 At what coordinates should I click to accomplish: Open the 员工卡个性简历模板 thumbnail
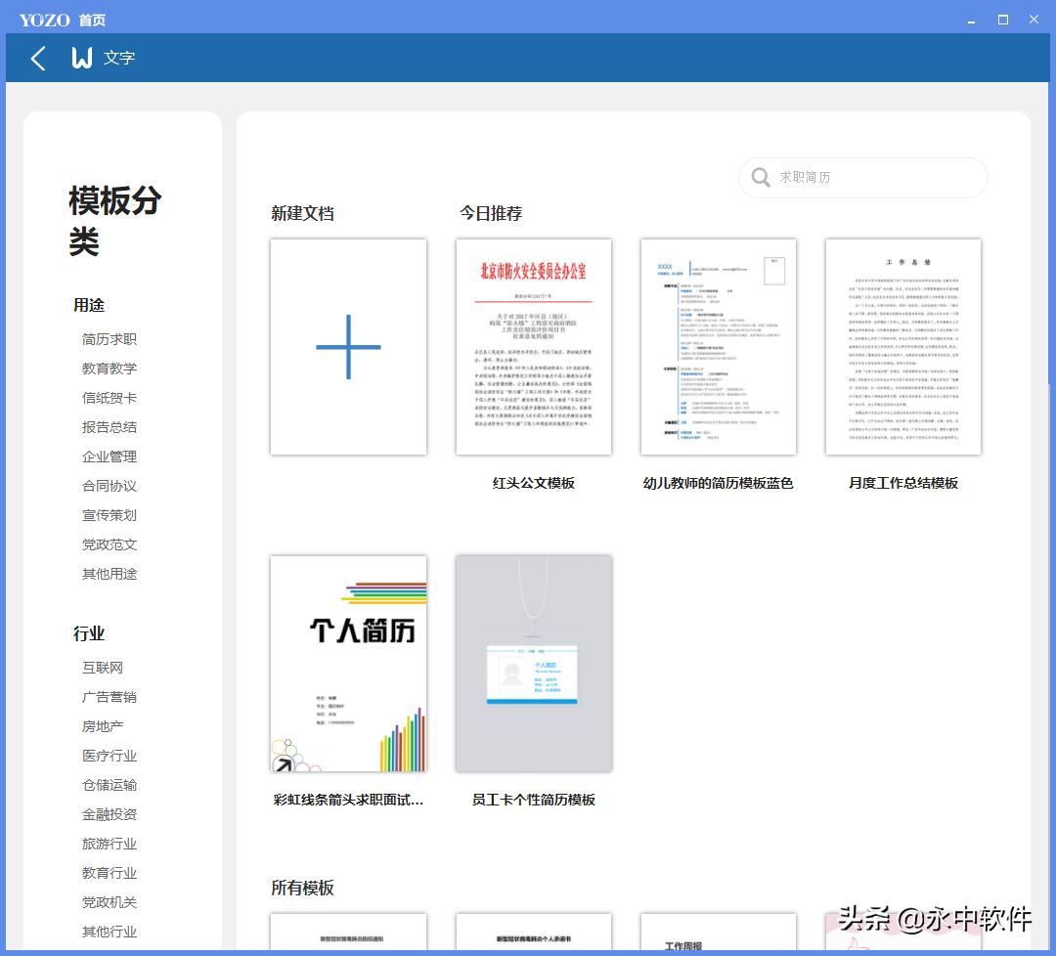(x=533, y=664)
